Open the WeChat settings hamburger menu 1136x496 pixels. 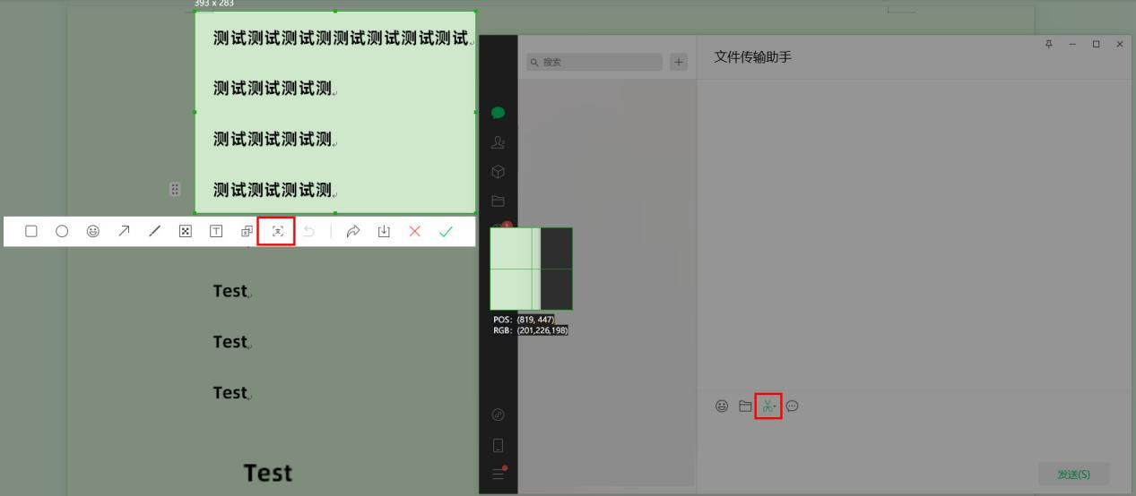(x=499, y=474)
